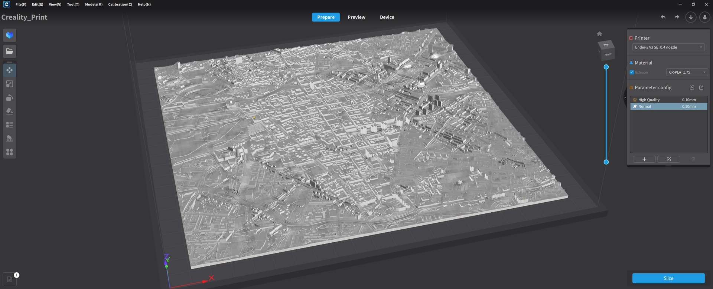Add new parameter profile with plus button

click(644, 159)
